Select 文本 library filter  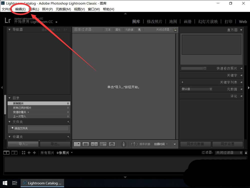pos(108,30)
